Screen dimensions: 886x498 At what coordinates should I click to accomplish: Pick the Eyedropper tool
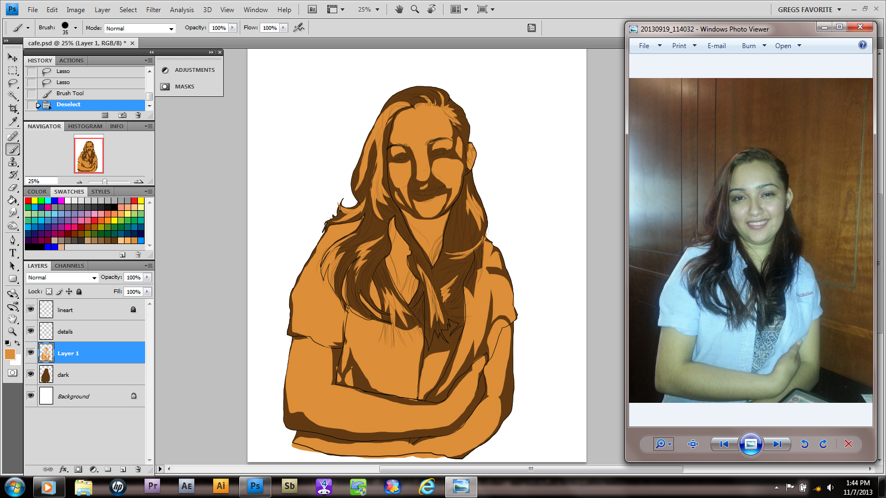point(13,121)
